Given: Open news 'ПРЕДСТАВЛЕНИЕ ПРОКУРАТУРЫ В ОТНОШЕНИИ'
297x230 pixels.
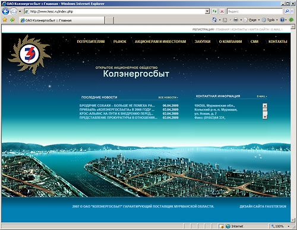Looking at the screenshot, I should [x=118, y=118].
